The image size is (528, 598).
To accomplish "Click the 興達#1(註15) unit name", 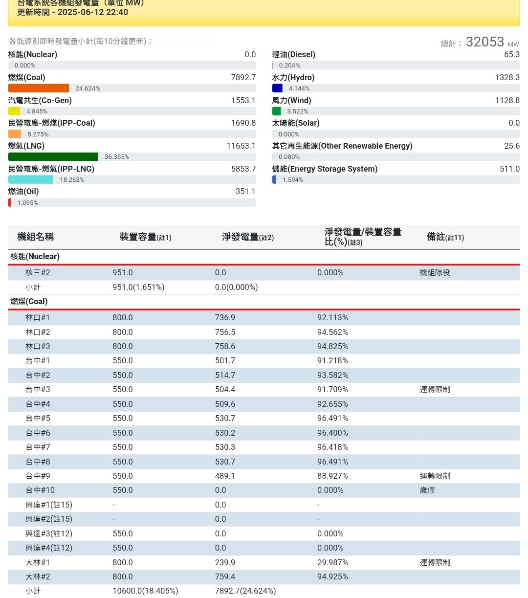I will tap(49, 505).
